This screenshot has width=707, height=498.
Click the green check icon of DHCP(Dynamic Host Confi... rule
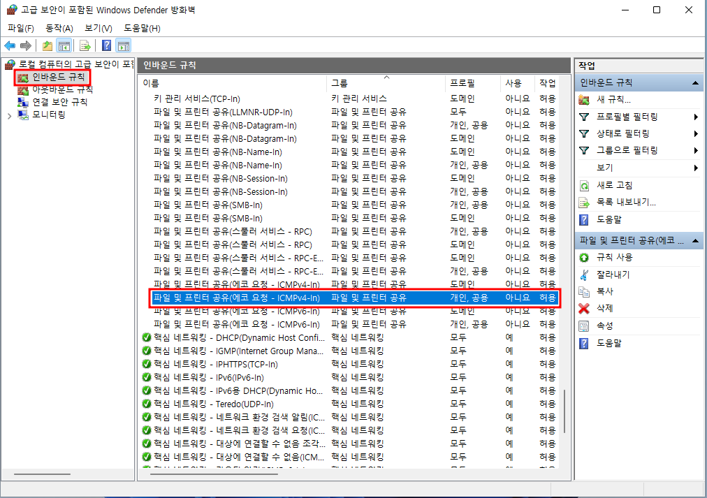pos(146,337)
